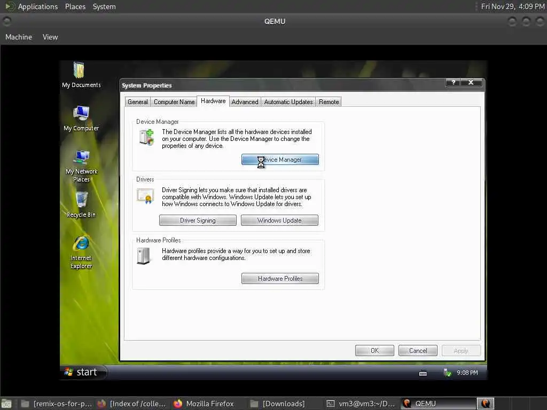Open My Computer desktop icon

(81, 118)
